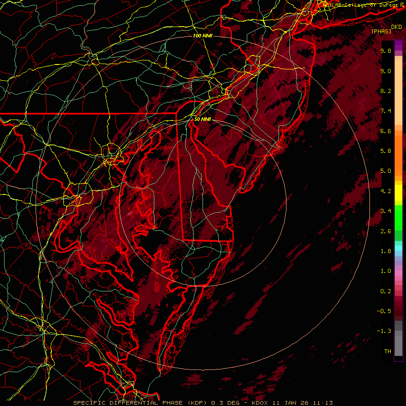406x406 pixels.
Task: Click the purple segment atop the color bar
Action: pos(398,45)
